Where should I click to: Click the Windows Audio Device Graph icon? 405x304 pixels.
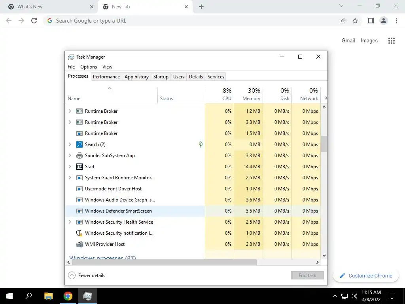(79, 200)
